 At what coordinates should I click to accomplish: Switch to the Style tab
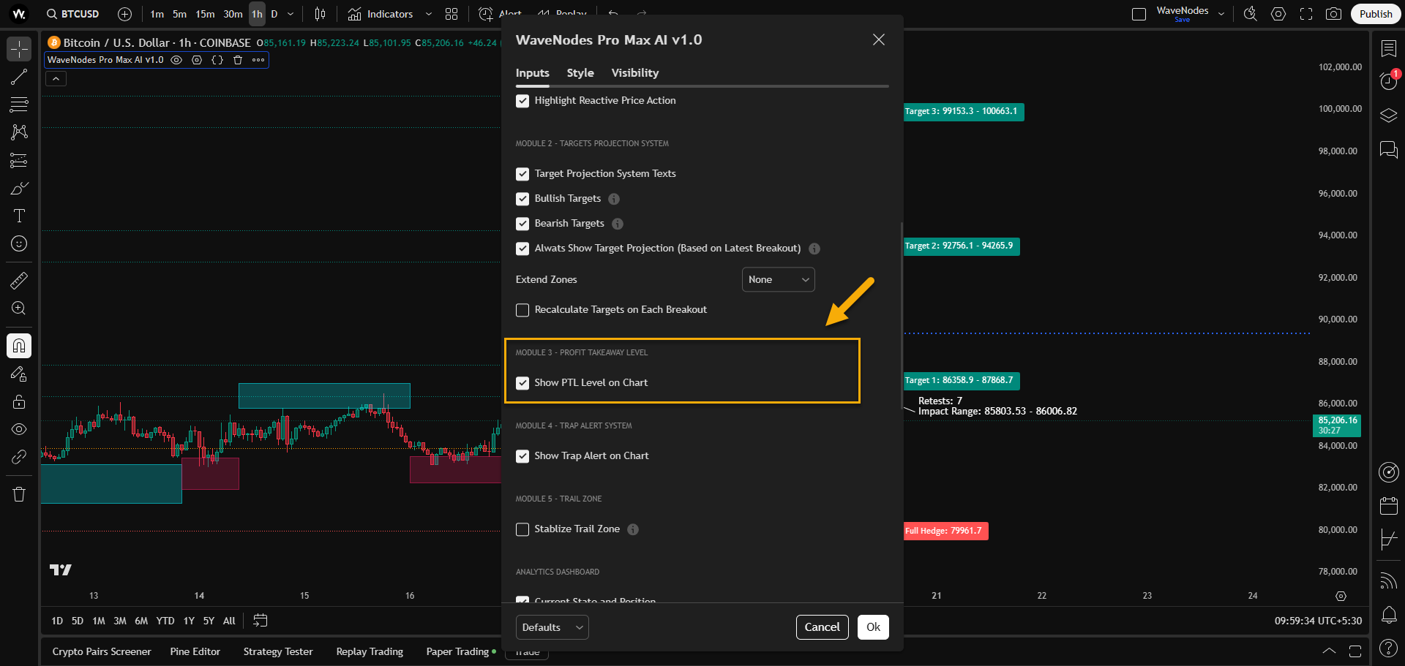580,72
